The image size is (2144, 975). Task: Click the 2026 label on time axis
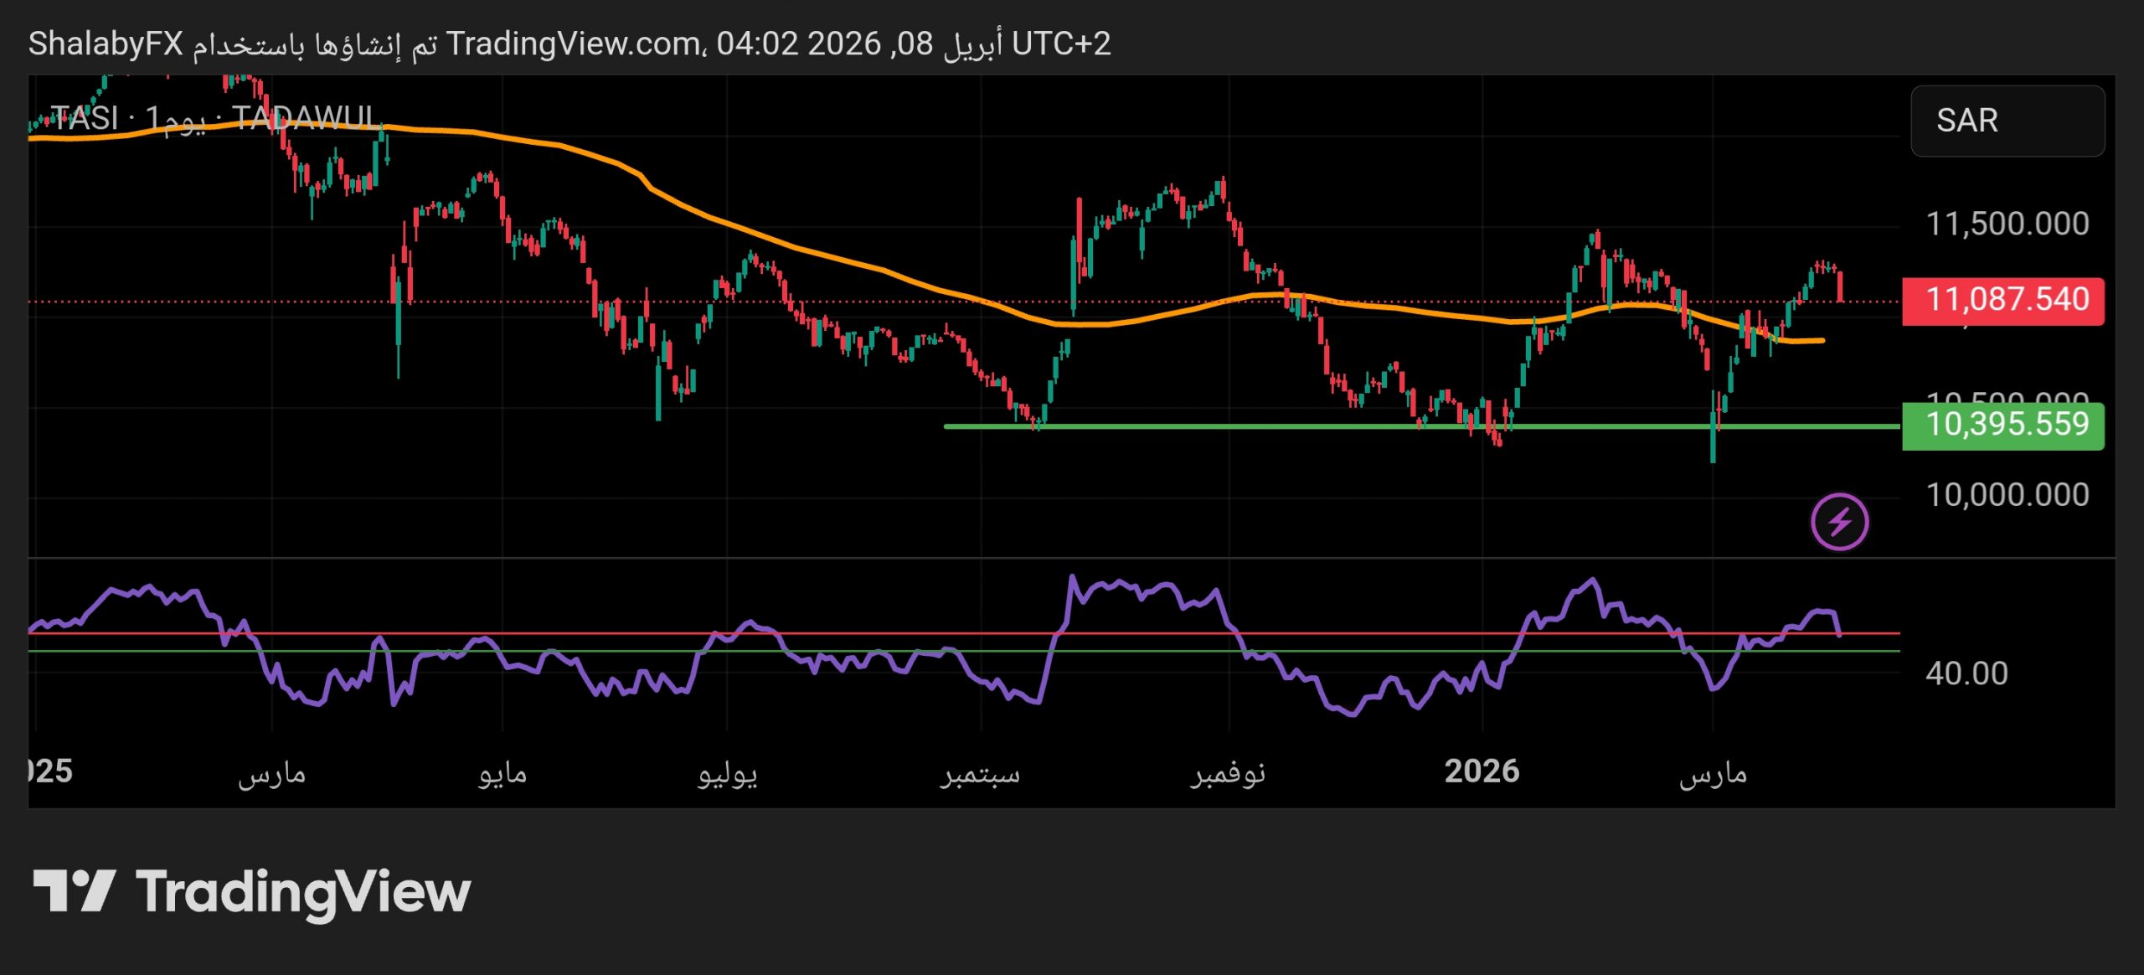1481,771
